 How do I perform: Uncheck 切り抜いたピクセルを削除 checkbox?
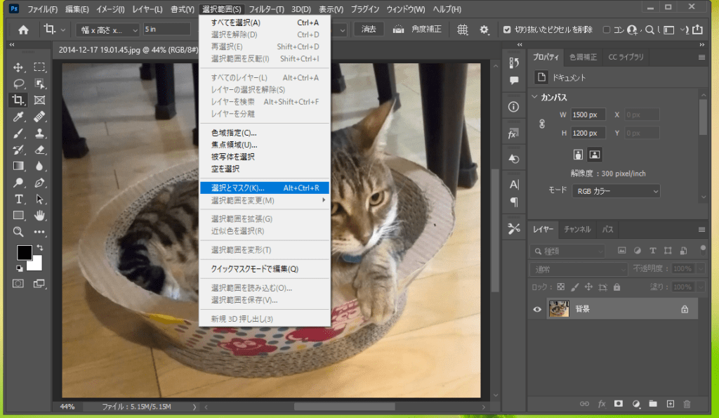(x=508, y=30)
